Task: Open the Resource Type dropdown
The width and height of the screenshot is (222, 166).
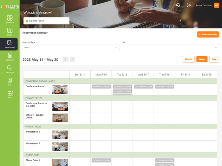Action: [71, 47]
